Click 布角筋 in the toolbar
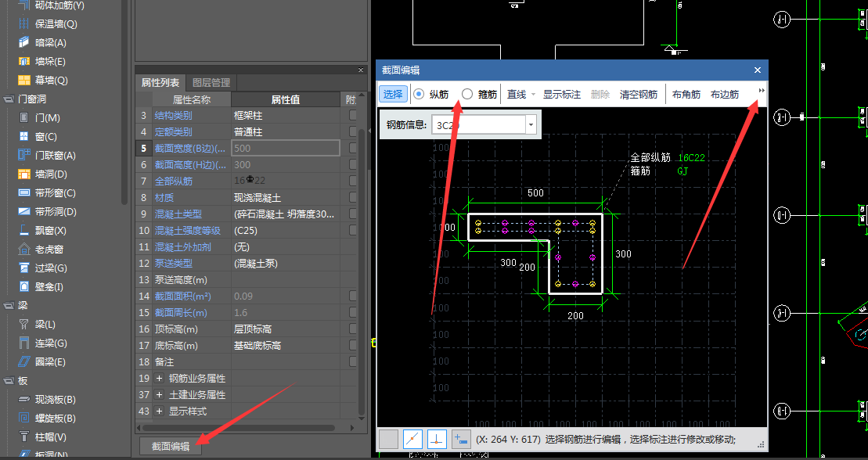 point(686,95)
